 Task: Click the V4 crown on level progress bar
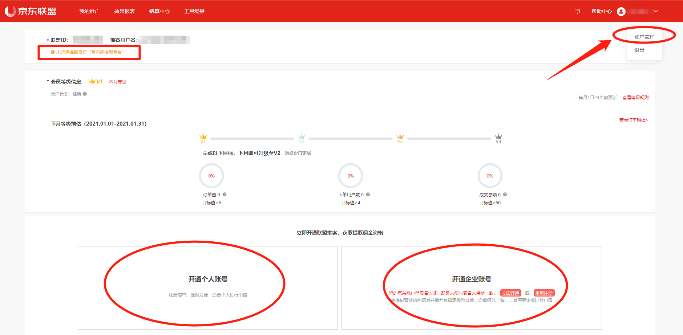pyautogui.click(x=498, y=138)
